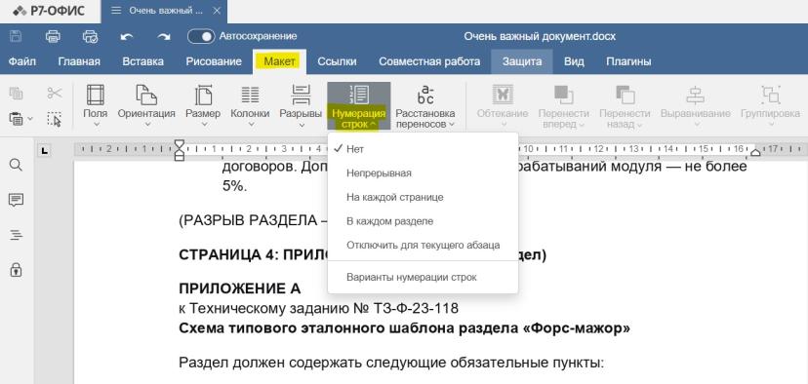This screenshot has width=808, height=384.
Task: Open the Разрывы breaks dropdown
Action: pyautogui.click(x=301, y=106)
